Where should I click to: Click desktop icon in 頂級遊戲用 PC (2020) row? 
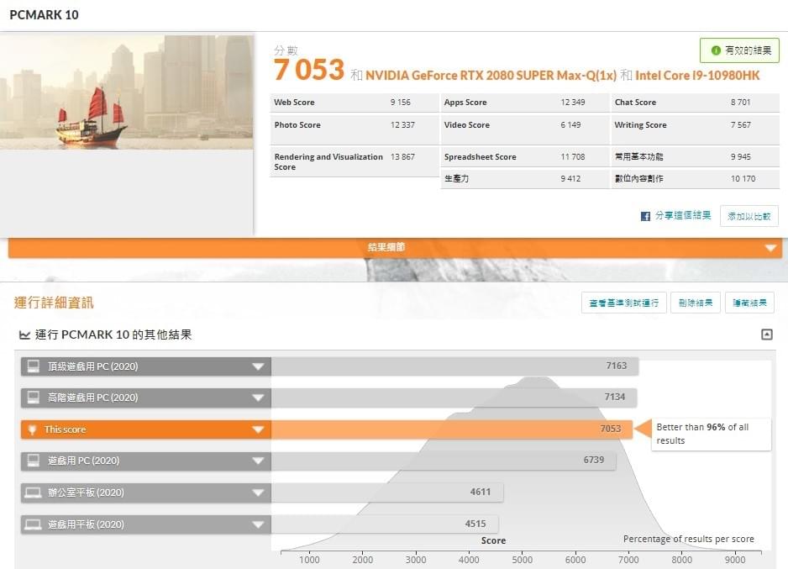coord(33,366)
